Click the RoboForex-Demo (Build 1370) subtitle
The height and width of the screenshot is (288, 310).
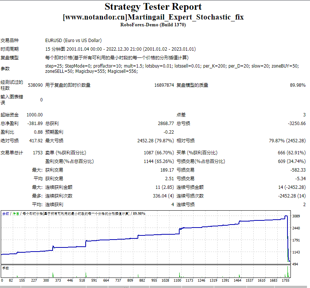point(155,25)
